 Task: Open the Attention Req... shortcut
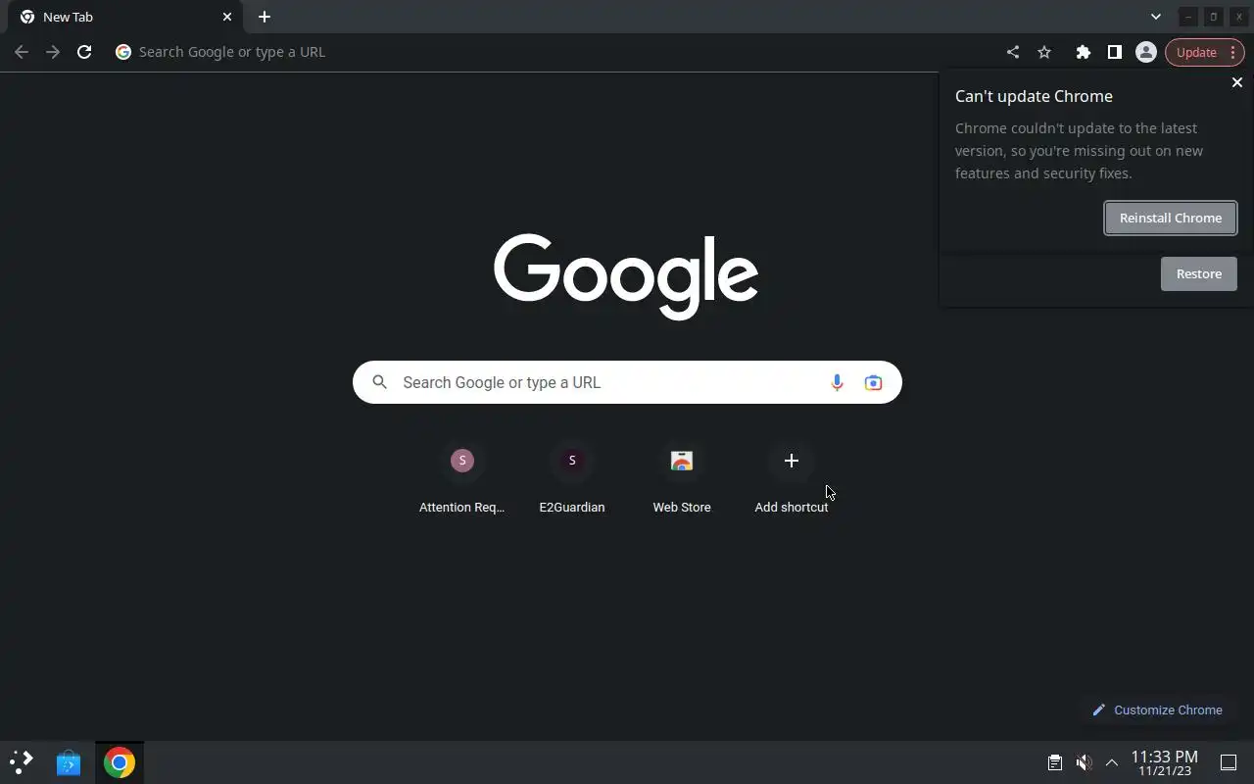click(462, 479)
